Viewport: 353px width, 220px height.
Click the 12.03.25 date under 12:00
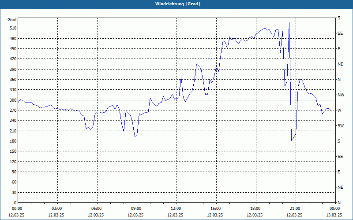(x=175, y=215)
